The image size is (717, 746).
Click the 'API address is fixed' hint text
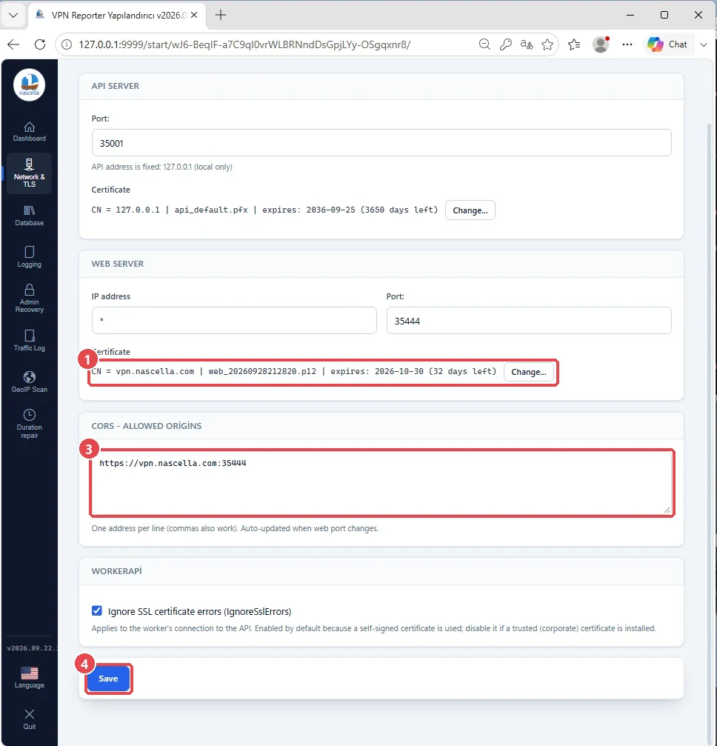click(161, 167)
